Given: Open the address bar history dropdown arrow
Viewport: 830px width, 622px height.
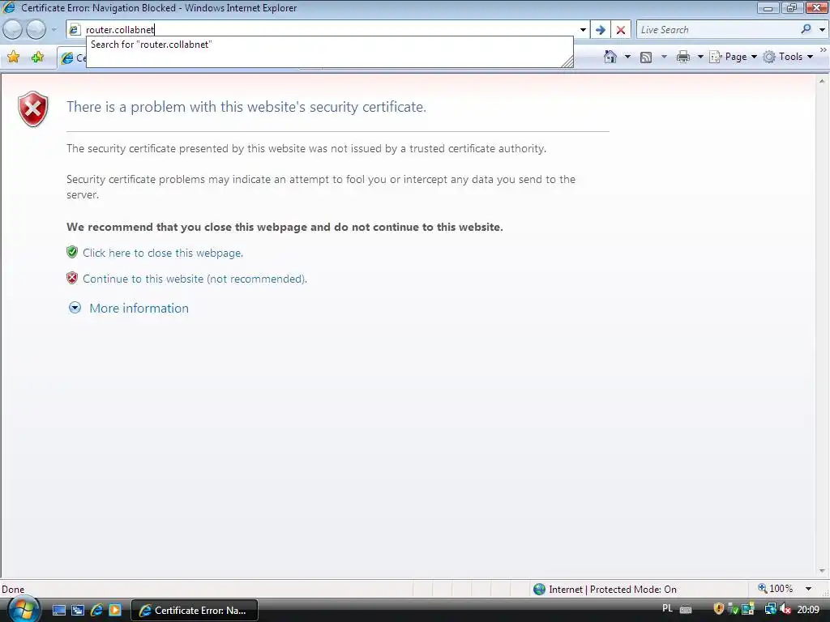Looking at the screenshot, I should pos(583,30).
